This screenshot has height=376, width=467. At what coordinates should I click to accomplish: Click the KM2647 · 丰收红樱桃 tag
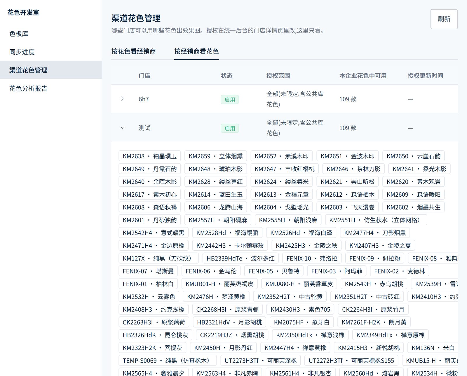click(285, 169)
